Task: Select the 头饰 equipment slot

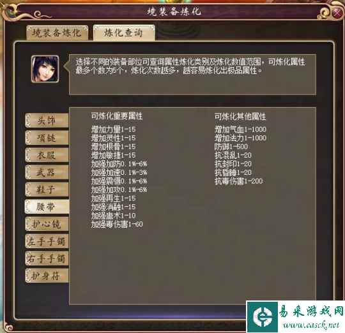Action: click(47, 121)
